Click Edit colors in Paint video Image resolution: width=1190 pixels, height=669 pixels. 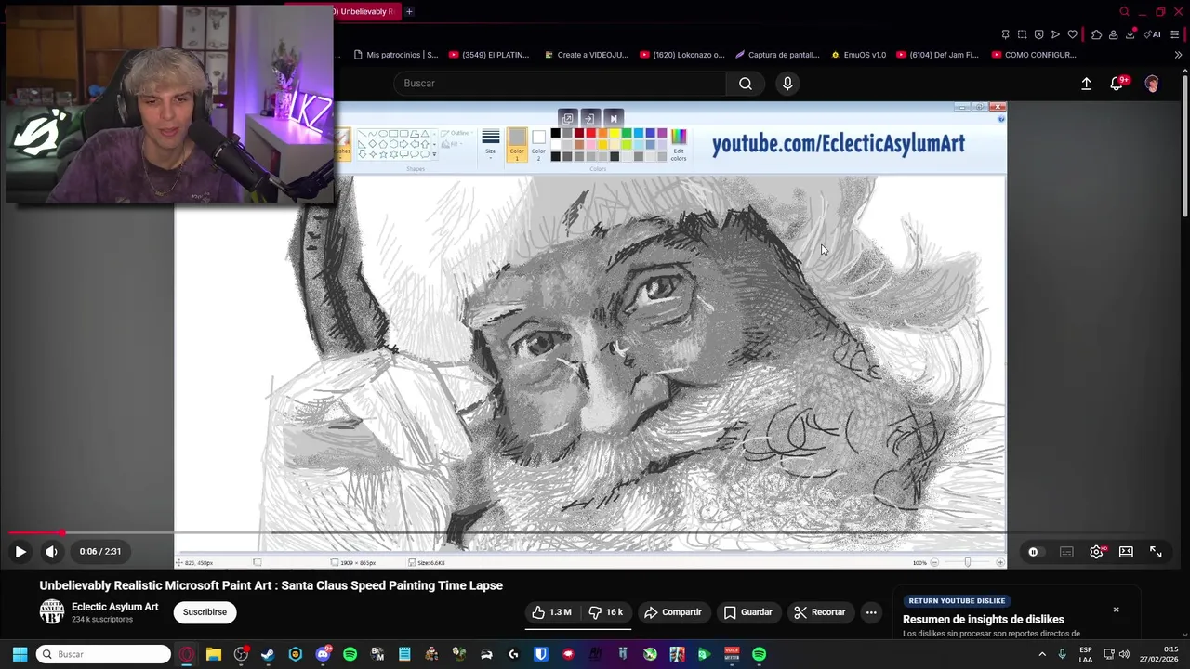click(679, 145)
